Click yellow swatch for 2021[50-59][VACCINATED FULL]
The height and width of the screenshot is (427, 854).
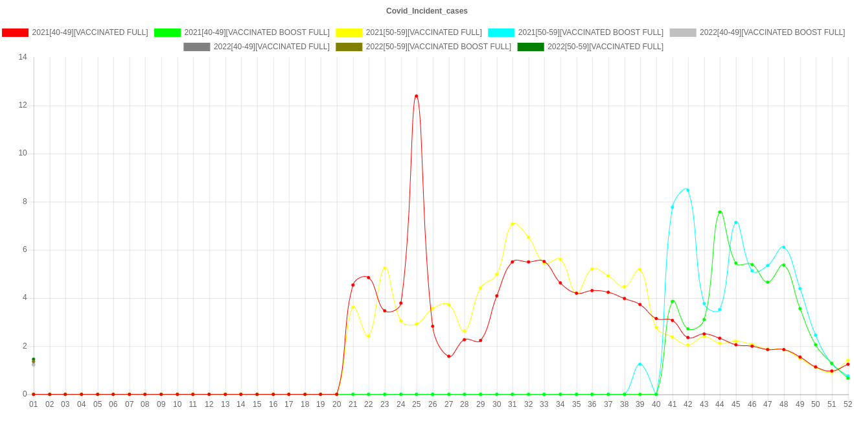(x=349, y=32)
